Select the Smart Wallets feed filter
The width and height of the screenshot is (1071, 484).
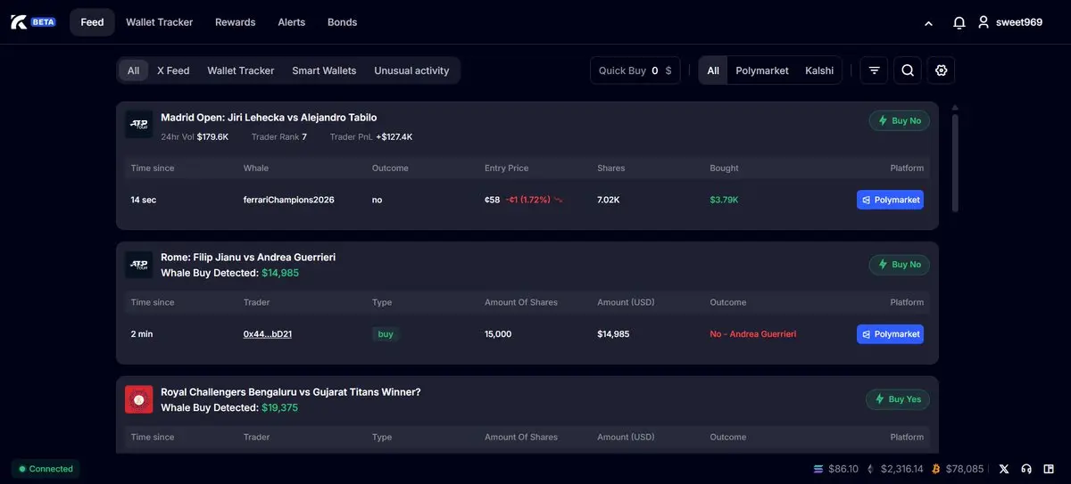pyautogui.click(x=324, y=70)
